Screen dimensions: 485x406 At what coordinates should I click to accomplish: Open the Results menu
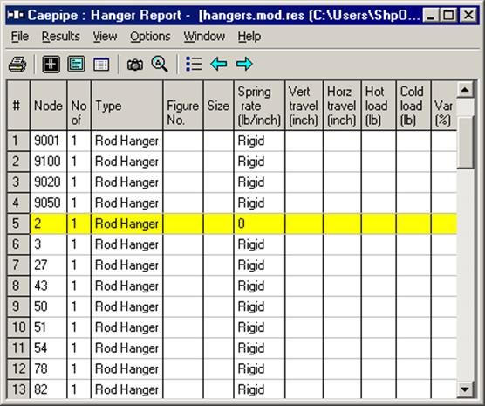tap(61, 37)
